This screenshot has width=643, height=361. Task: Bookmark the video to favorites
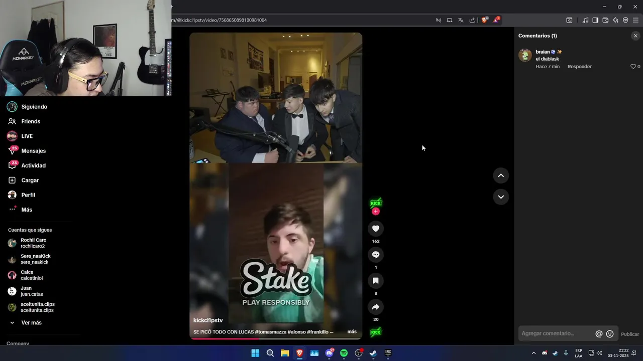tap(375, 281)
